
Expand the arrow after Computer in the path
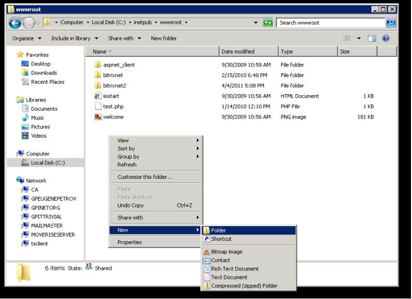tap(88, 22)
